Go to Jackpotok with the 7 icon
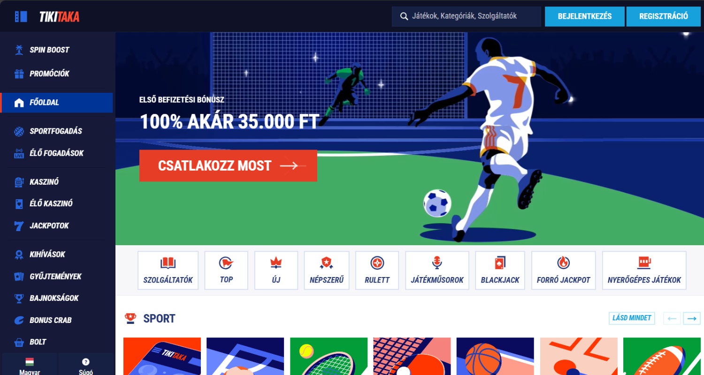704x375 pixels. tap(19, 225)
